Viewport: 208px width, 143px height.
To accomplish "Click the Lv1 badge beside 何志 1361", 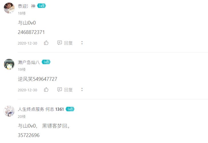I will pos(70,109).
